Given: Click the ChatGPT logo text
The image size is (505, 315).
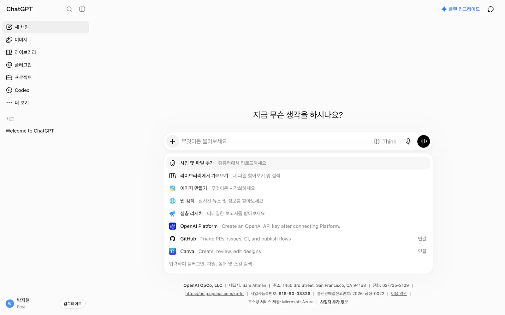Looking at the screenshot, I should 20,9.
